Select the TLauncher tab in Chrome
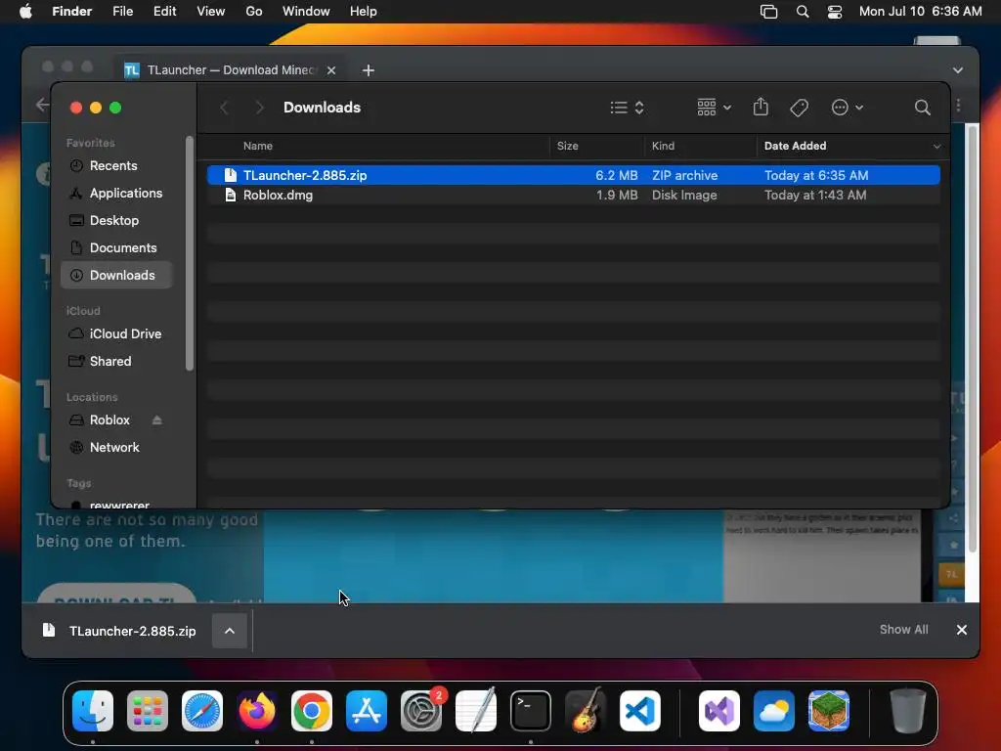 pyautogui.click(x=230, y=70)
